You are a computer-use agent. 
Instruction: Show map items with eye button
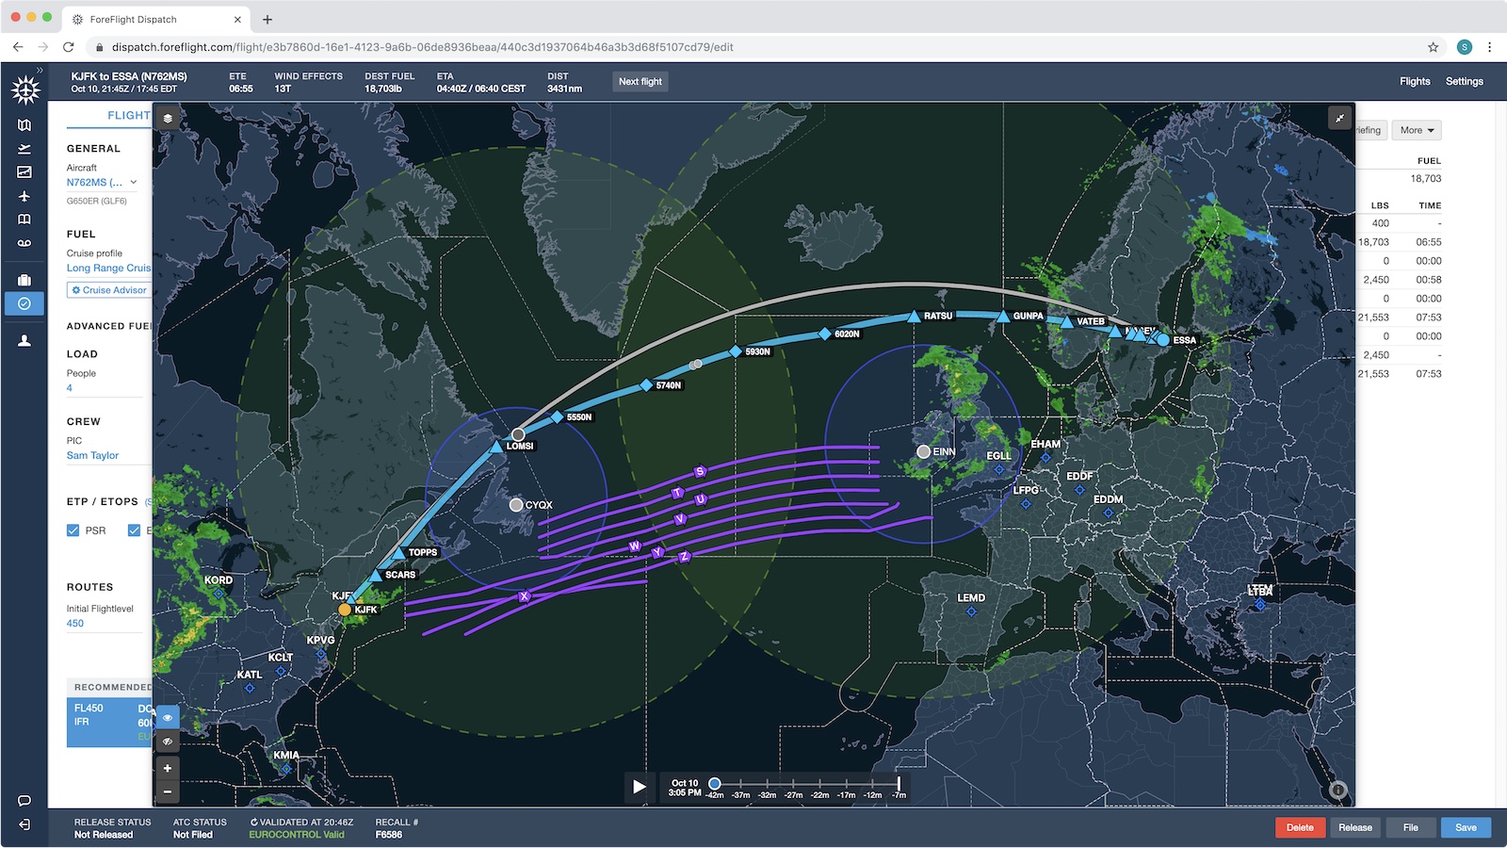[168, 717]
